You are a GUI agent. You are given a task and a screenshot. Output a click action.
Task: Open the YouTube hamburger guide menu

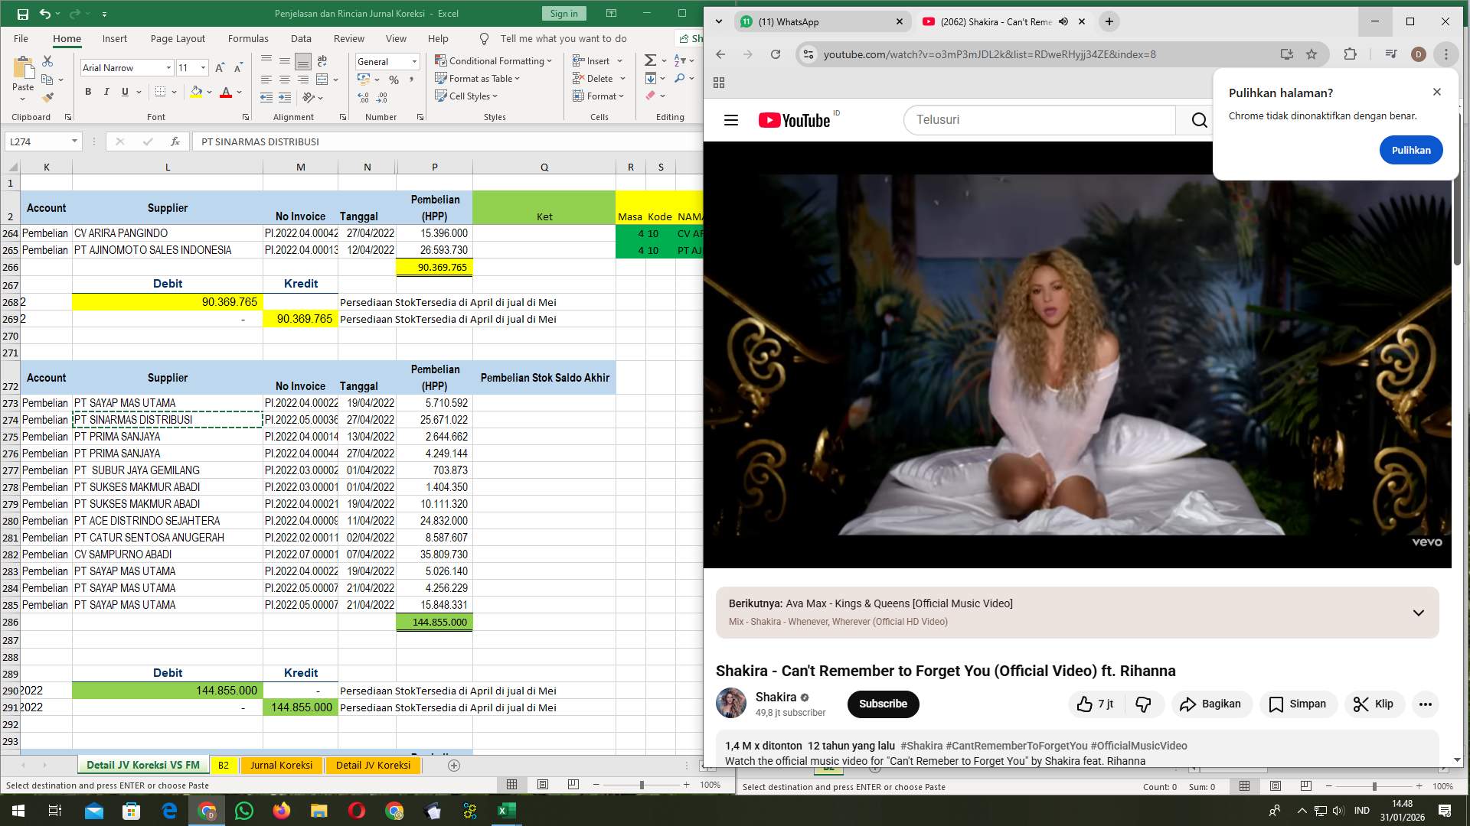click(731, 120)
